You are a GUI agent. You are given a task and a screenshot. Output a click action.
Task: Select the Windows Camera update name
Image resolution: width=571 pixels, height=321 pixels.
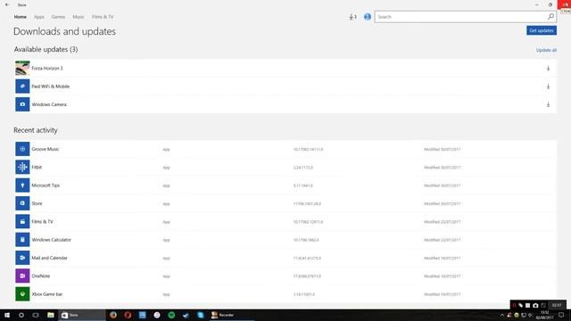(49, 104)
